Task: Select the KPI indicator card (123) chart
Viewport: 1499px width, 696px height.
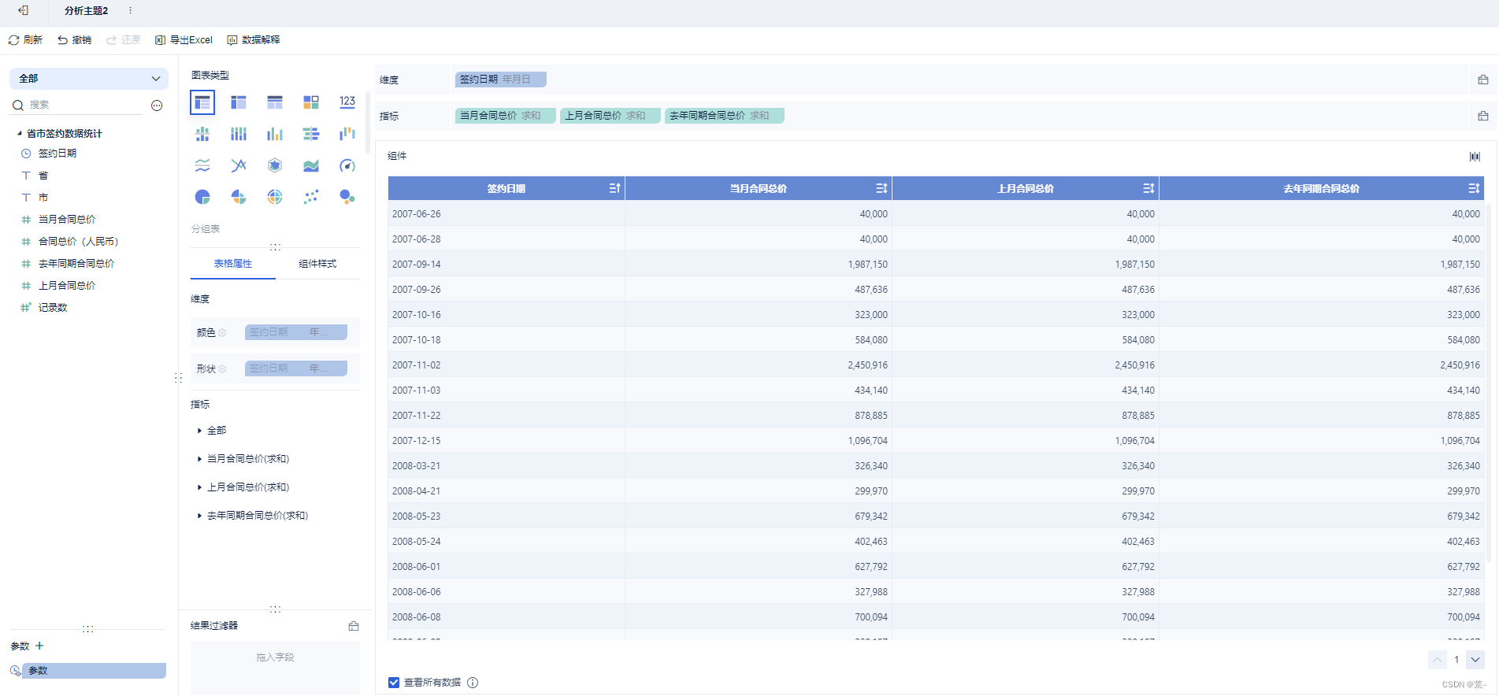Action: point(347,102)
